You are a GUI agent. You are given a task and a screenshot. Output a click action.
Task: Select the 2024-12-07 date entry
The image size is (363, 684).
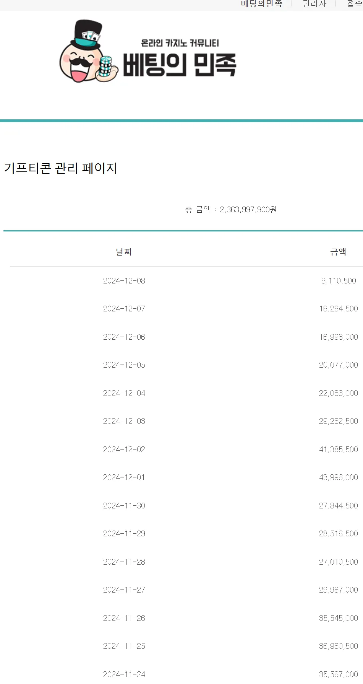pyautogui.click(x=124, y=309)
